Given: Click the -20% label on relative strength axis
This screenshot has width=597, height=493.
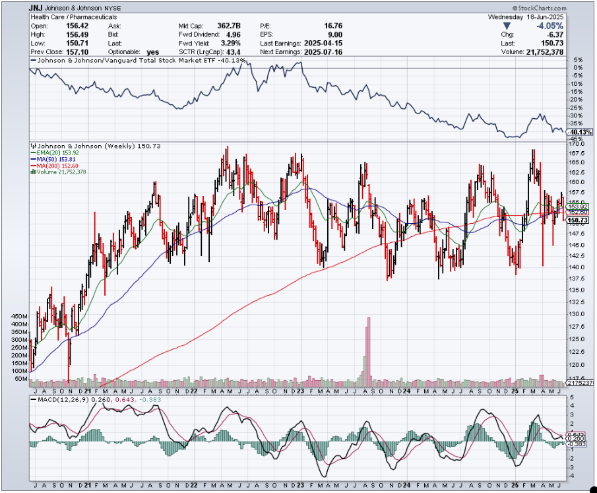Looking at the screenshot, I should click(x=576, y=100).
